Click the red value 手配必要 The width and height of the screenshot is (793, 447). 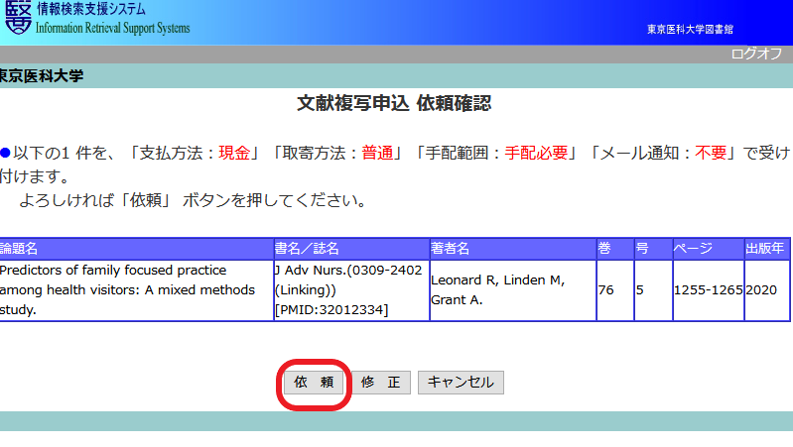(x=536, y=153)
